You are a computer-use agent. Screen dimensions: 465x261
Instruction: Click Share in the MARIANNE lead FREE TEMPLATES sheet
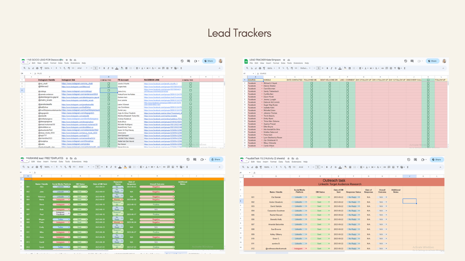[215, 159]
